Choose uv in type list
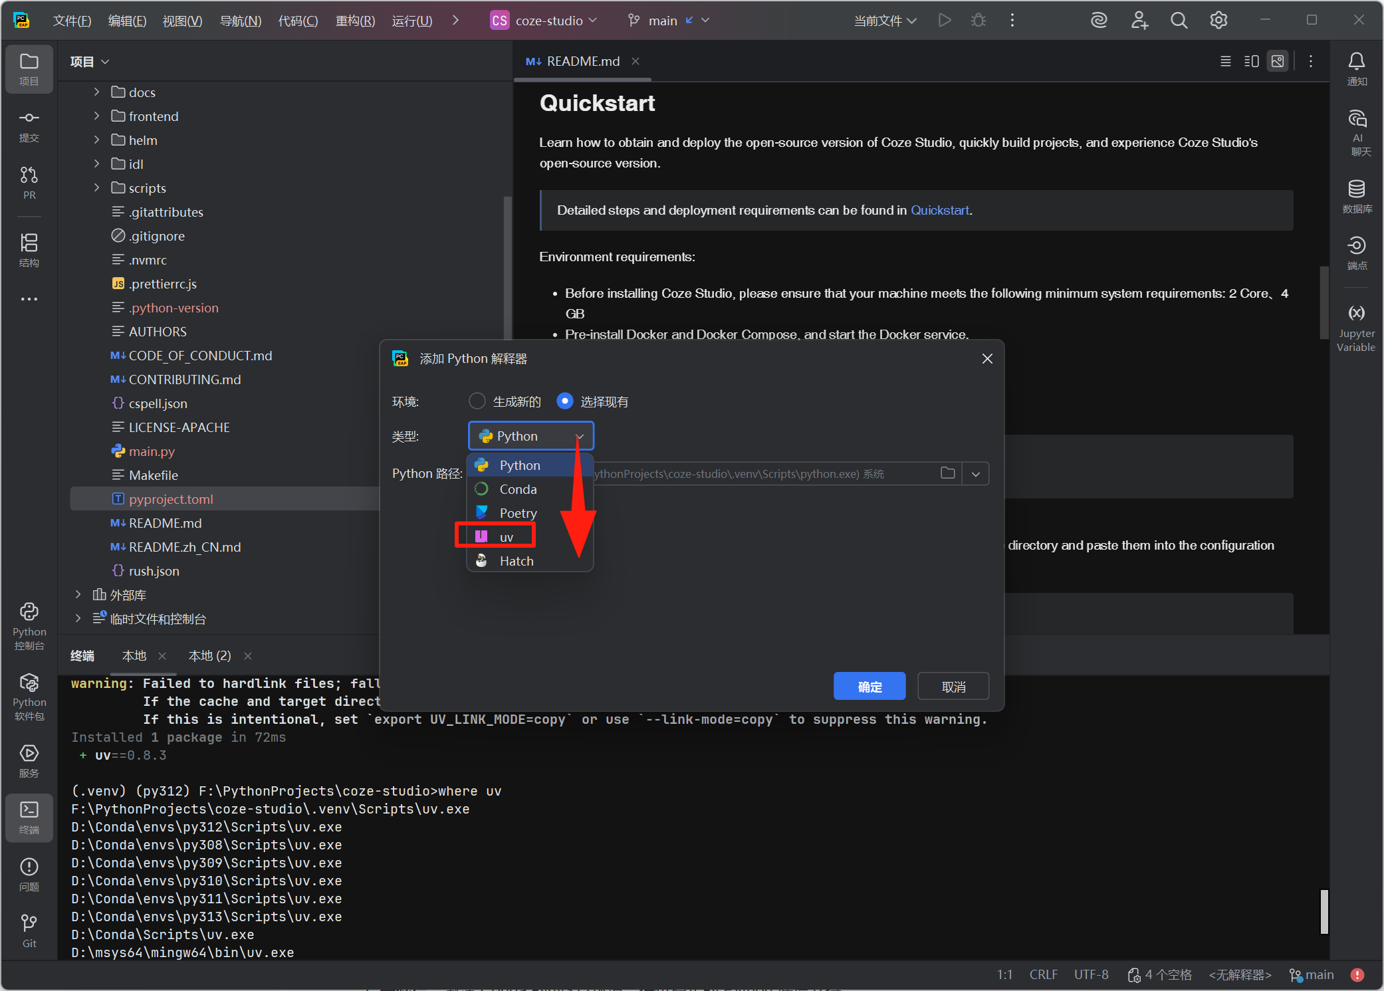Screen dimensions: 1384x991 tap(530, 537)
